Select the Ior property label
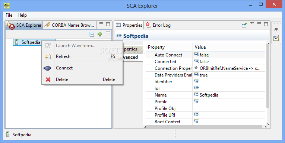285x143 pixels. click(x=157, y=88)
